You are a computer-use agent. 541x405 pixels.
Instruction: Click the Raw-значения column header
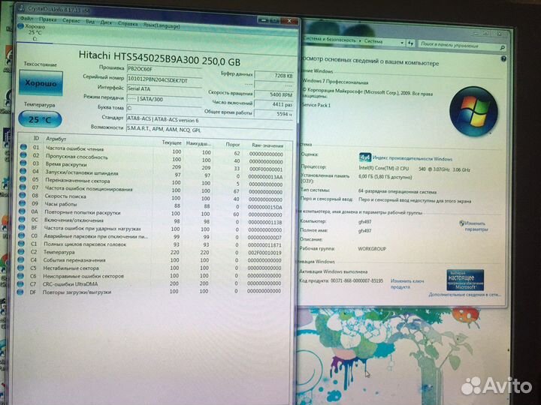tap(267, 145)
